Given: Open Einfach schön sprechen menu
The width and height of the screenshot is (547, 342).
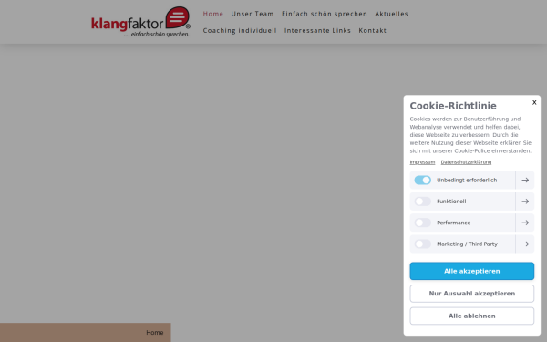Looking at the screenshot, I should (325, 14).
